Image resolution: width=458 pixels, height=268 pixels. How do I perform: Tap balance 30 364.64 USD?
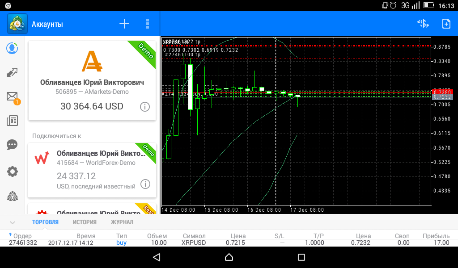tap(92, 106)
